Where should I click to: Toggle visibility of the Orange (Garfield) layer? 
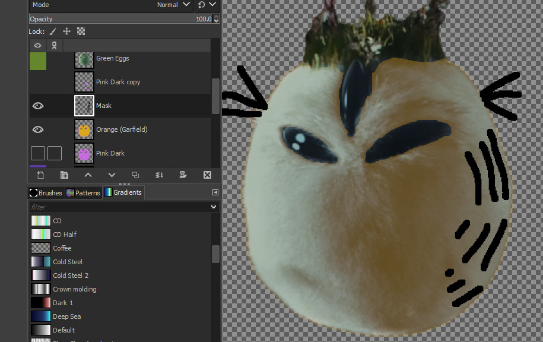click(38, 129)
